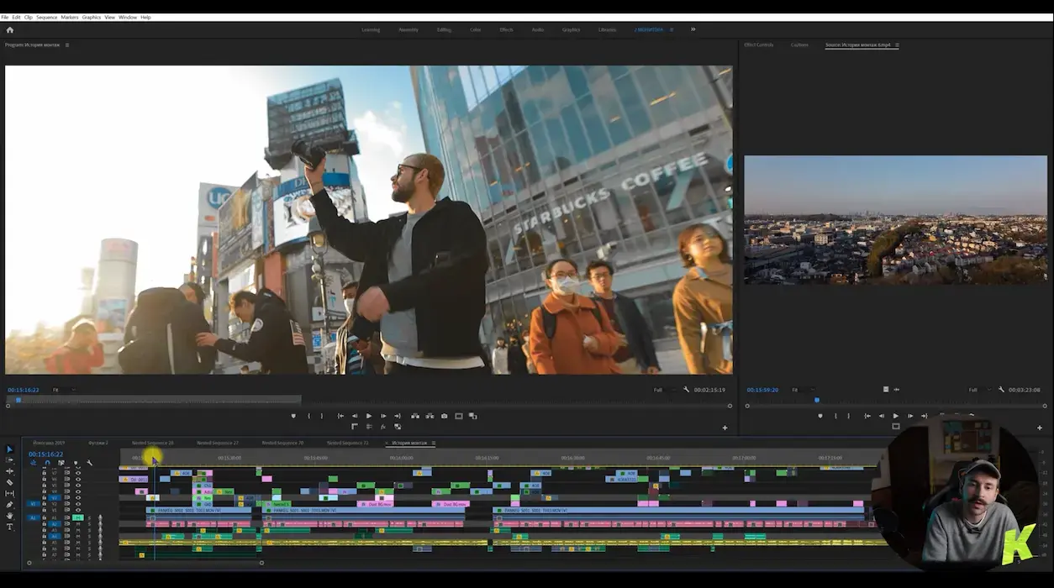The height and width of the screenshot is (588, 1054).
Task: Open the Sequence menu
Action: pyautogui.click(x=46, y=17)
